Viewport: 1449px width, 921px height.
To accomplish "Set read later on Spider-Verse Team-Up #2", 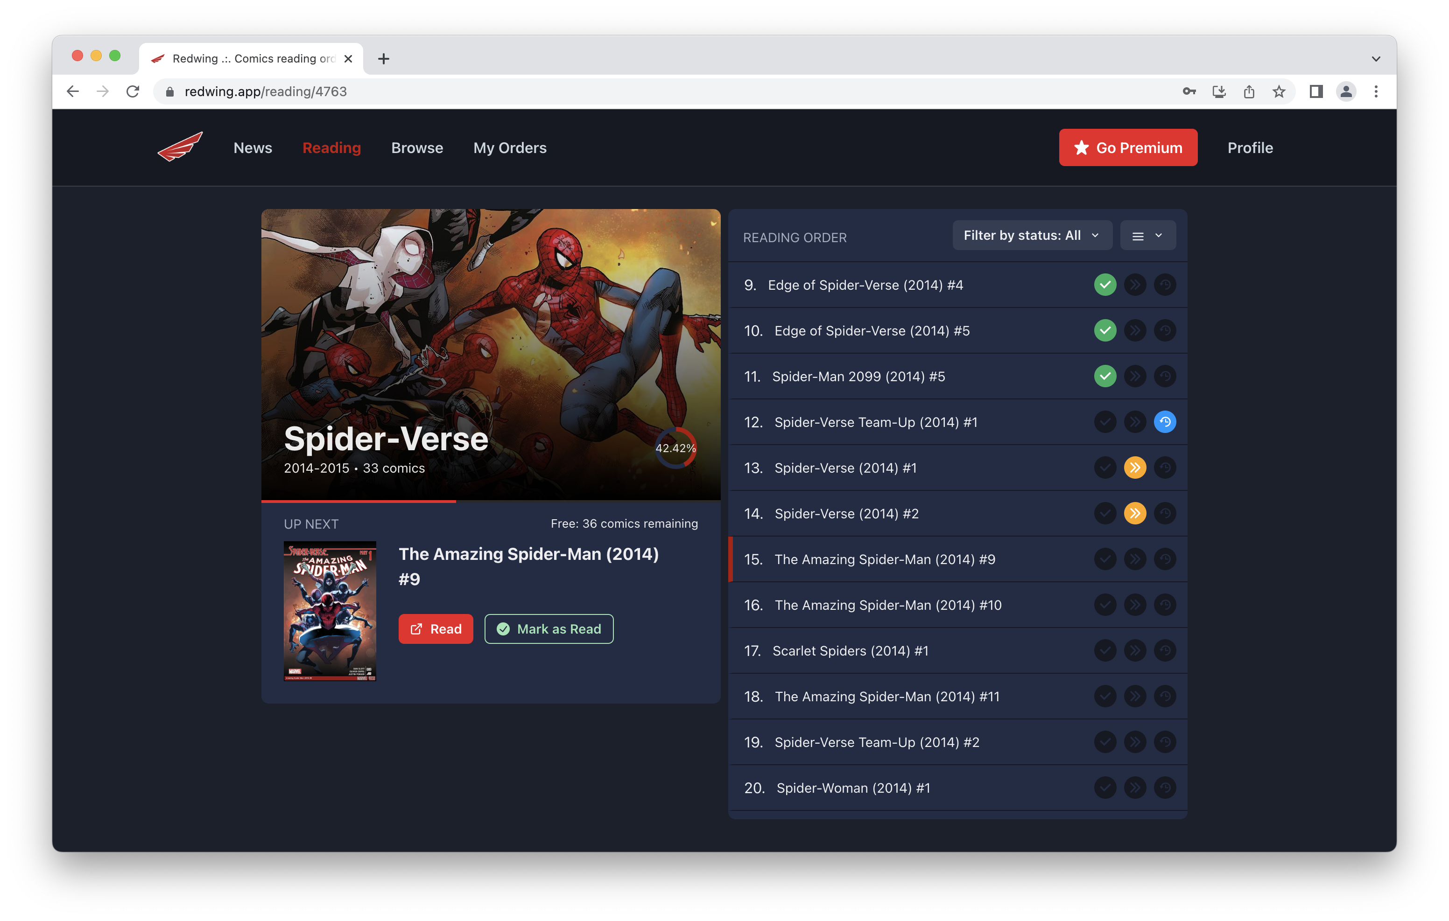I will 1165,742.
